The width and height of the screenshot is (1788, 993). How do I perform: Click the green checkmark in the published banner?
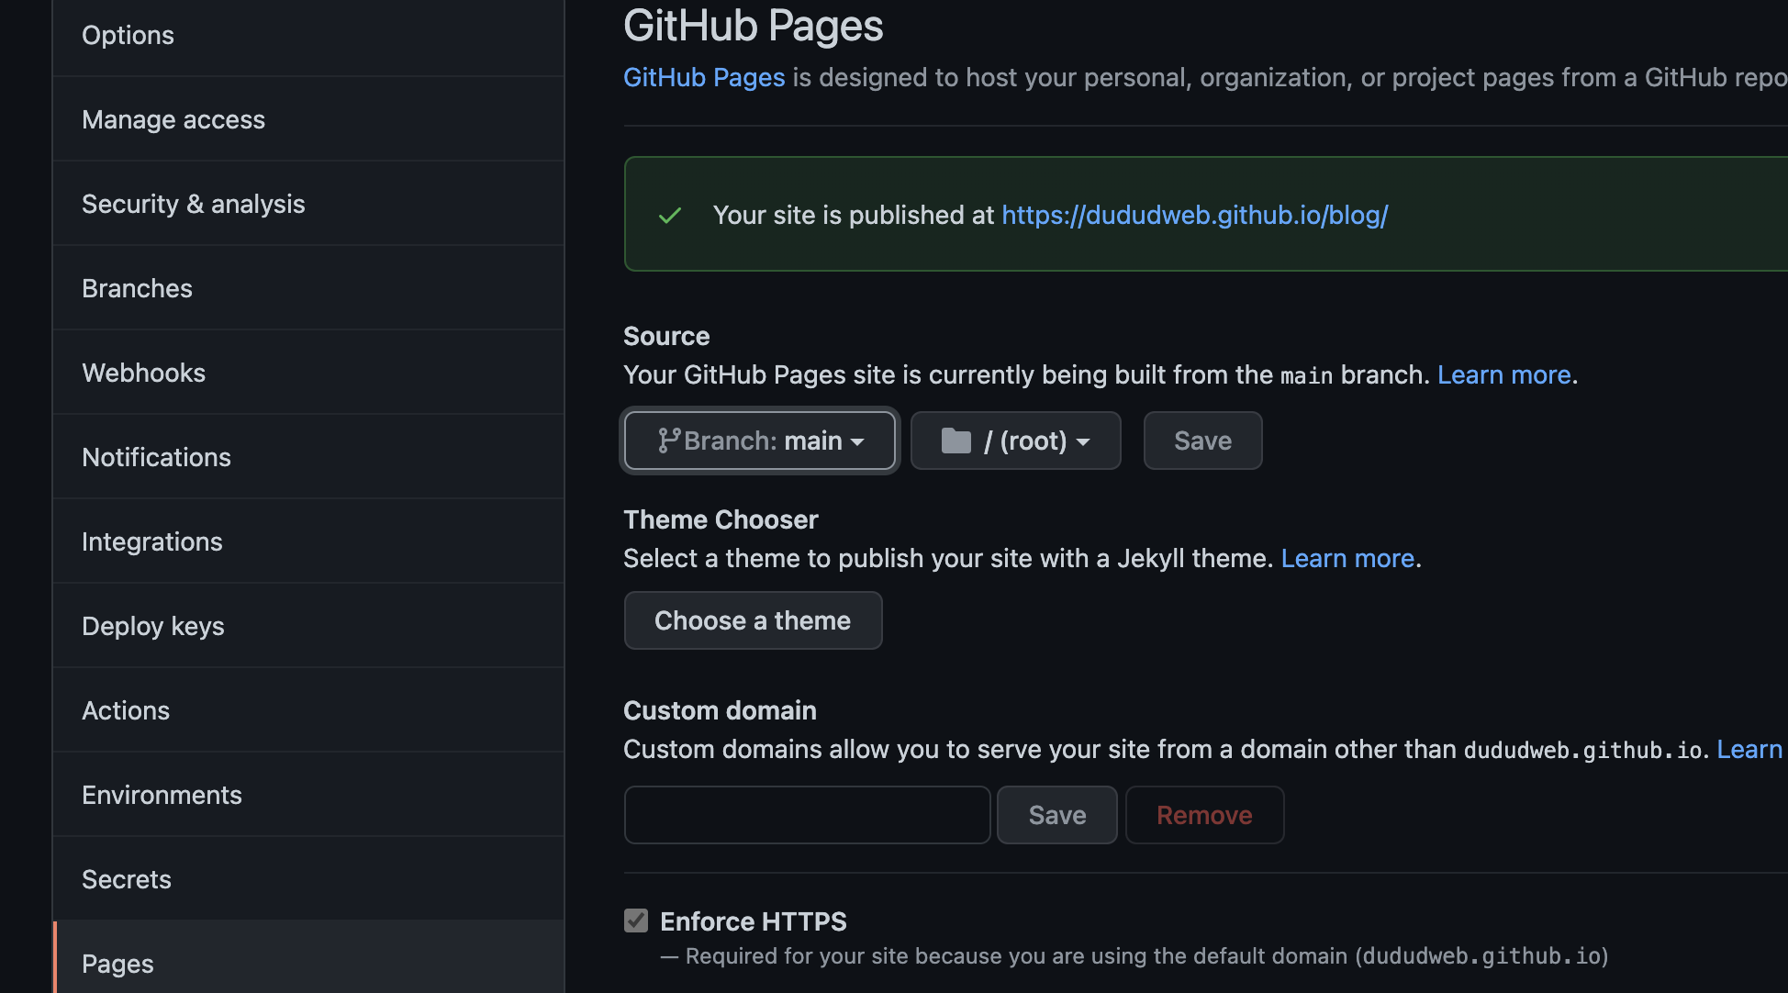point(670,216)
